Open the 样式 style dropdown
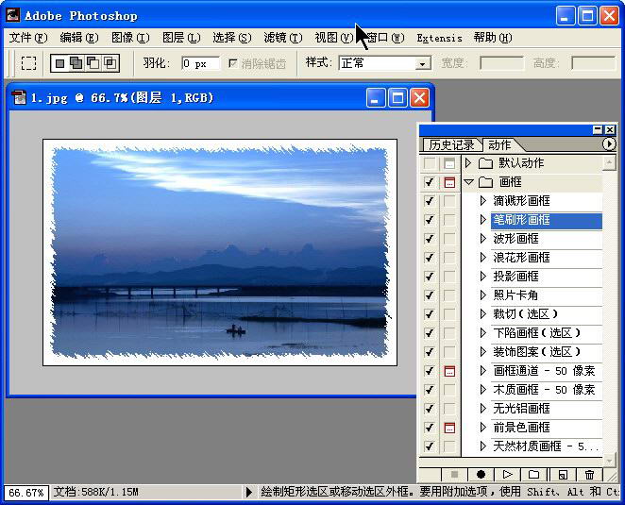This screenshot has width=625, height=505. pos(423,64)
